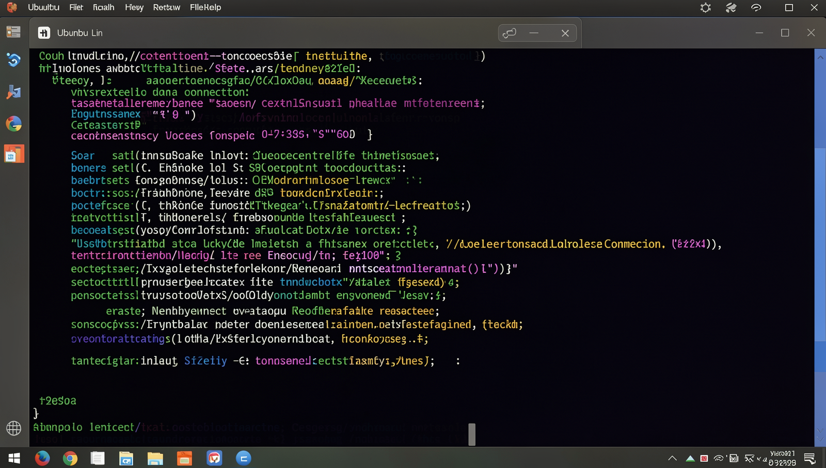Screen dimensions: 826x468
Task: Click the green text 't2eSoa'
Action: (x=58, y=400)
